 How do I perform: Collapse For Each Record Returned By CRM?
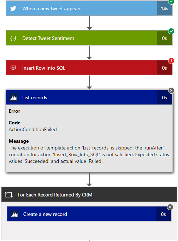point(89,195)
